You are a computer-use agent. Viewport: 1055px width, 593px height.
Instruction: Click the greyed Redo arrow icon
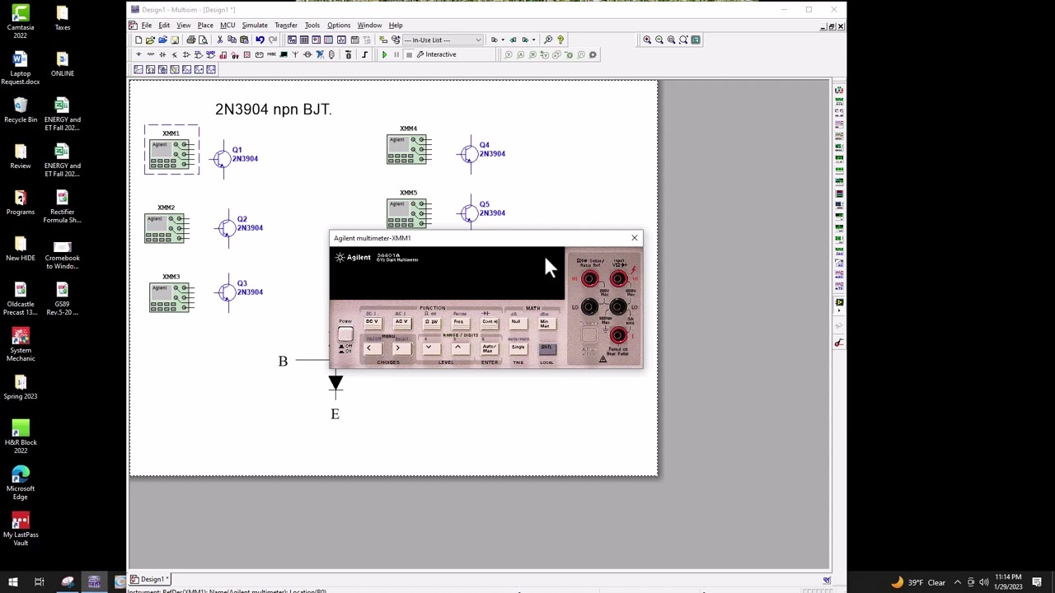(272, 40)
